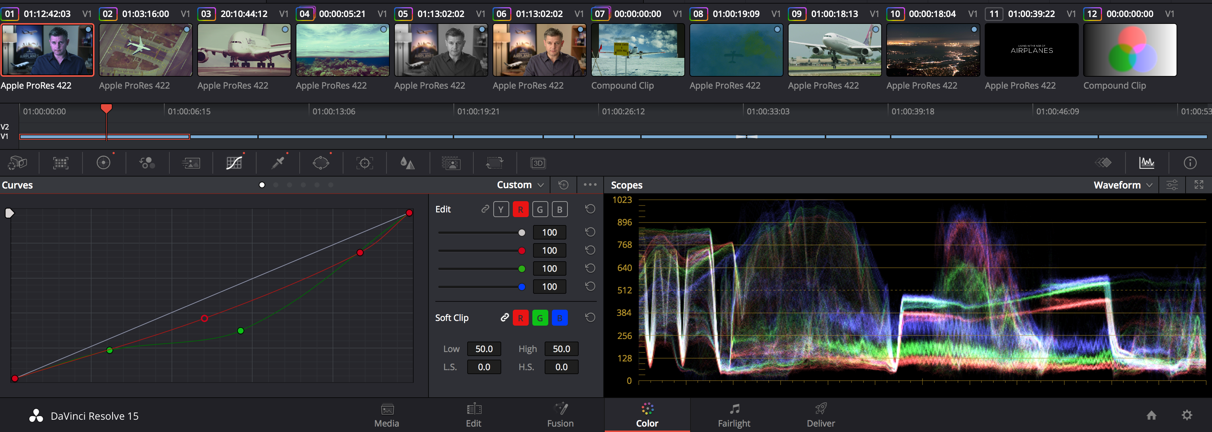
Task: Open the Curves panel options menu
Action: coord(590,185)
